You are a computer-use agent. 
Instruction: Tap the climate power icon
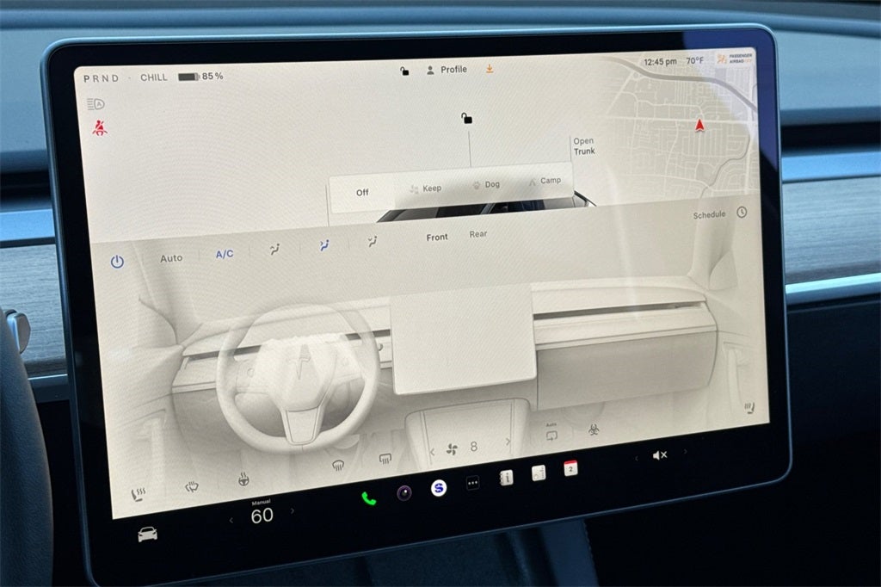[118, 261]
